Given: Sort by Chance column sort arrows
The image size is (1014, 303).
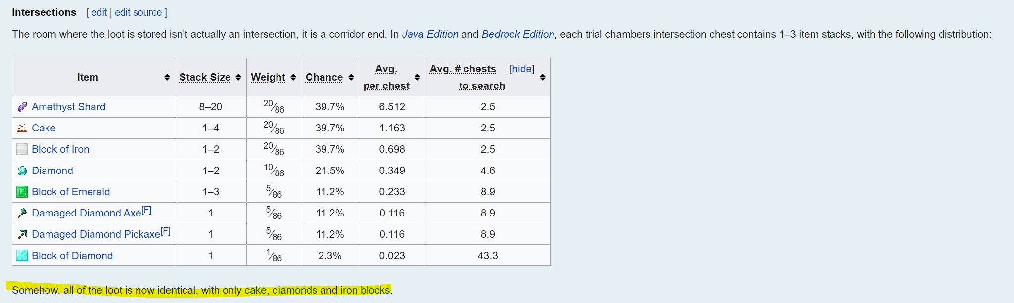Looking at the screenshot, I should point(351,77).
